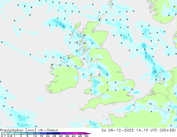Click the 20–25 mm legend color swatch
Viewport: 177px width, 137px height.
pyautogui.click(x=50, y=133)
